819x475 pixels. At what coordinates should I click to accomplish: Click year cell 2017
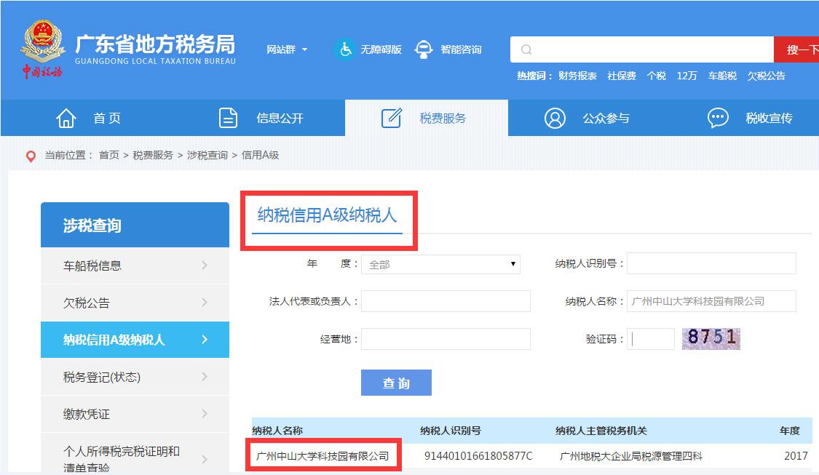tap(796, 456)
